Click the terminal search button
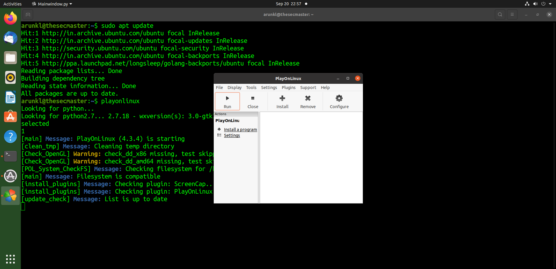Screen dimensions: 556x269 500,14
